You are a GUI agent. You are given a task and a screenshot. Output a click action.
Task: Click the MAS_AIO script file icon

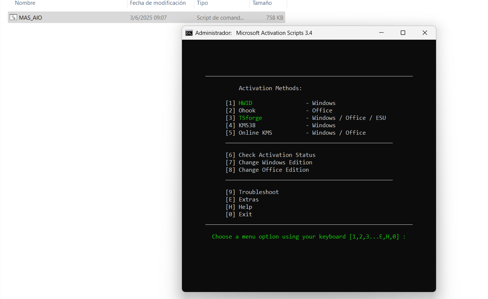pyautogui.click(x=13, y=17)
